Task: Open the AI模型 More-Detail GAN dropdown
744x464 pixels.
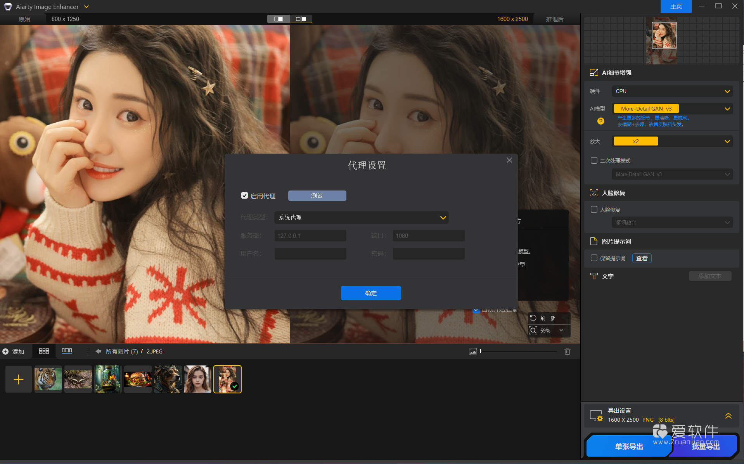Action: pyautogui.click(x=672, y=109)
